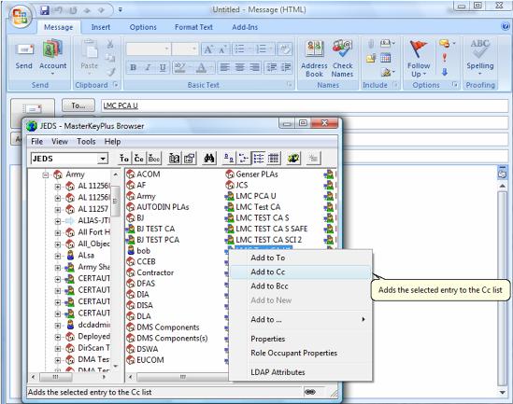Collapse the Army tree node
Screen dimensions: 513x404
click(x=46, y=175)
